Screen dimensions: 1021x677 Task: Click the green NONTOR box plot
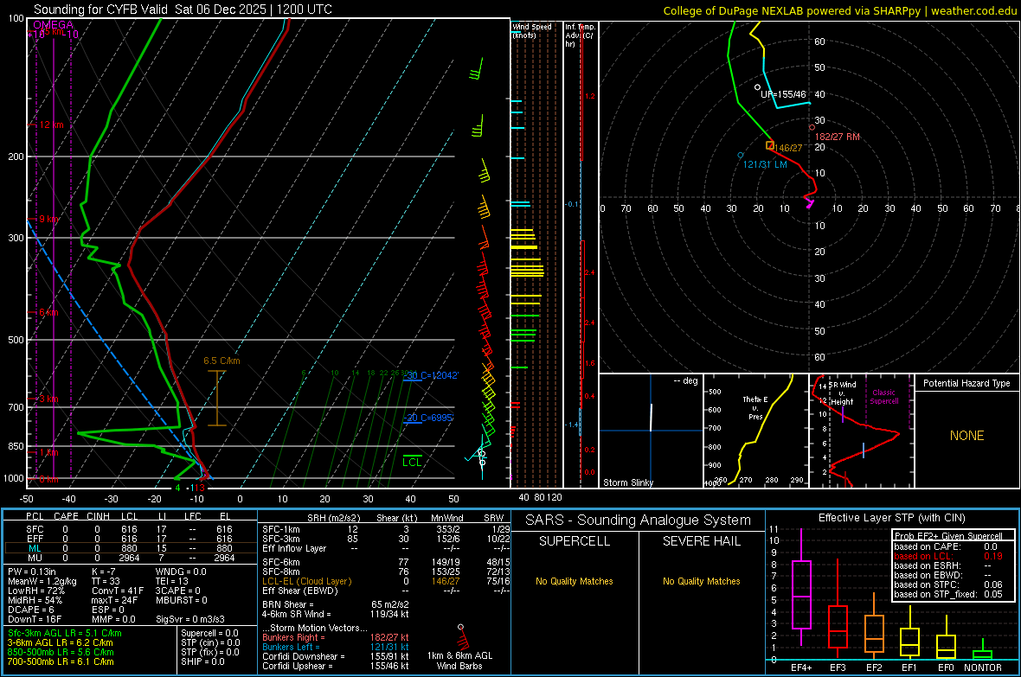pos(983,654)
